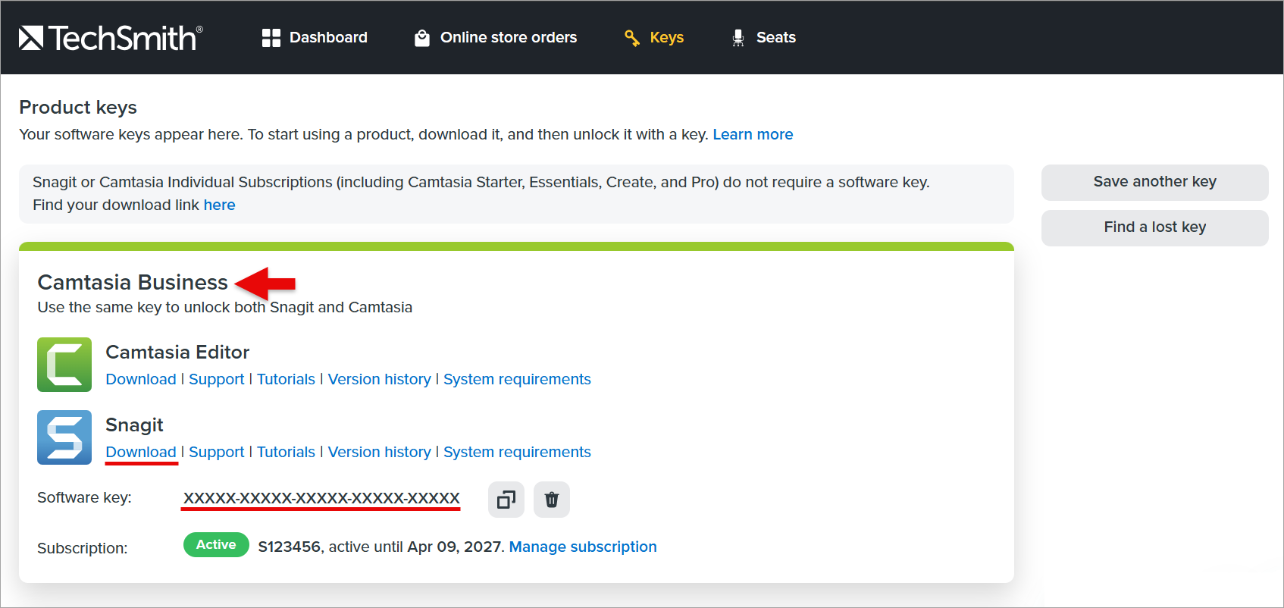View Camtasia Editor Tutorials

click(286, 379)
